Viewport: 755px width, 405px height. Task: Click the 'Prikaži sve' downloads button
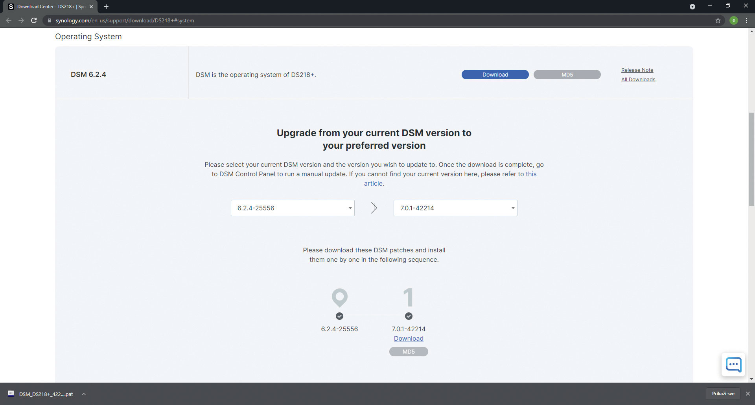pos(723,394)
